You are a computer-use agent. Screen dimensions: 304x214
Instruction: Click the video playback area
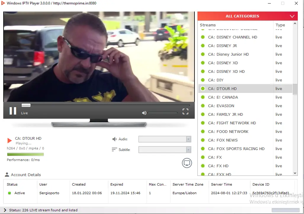[x=99, y=57]
